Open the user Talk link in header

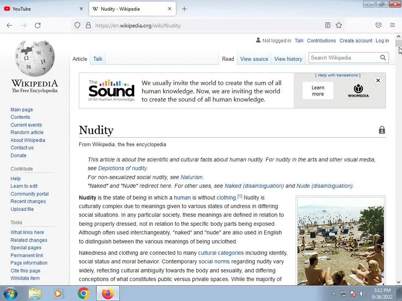coord(299,41)
